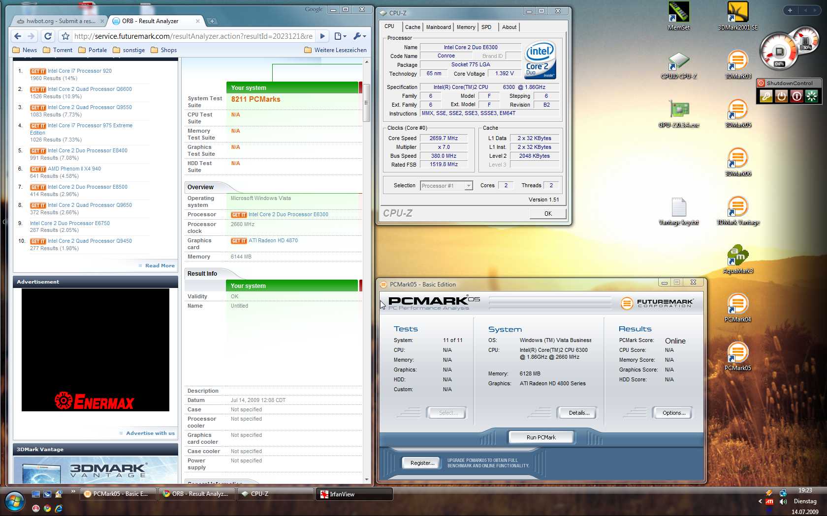The image size is (827, 516).
Task: Open the Shops bookmarks folder
Action: (x=163, y=50)
